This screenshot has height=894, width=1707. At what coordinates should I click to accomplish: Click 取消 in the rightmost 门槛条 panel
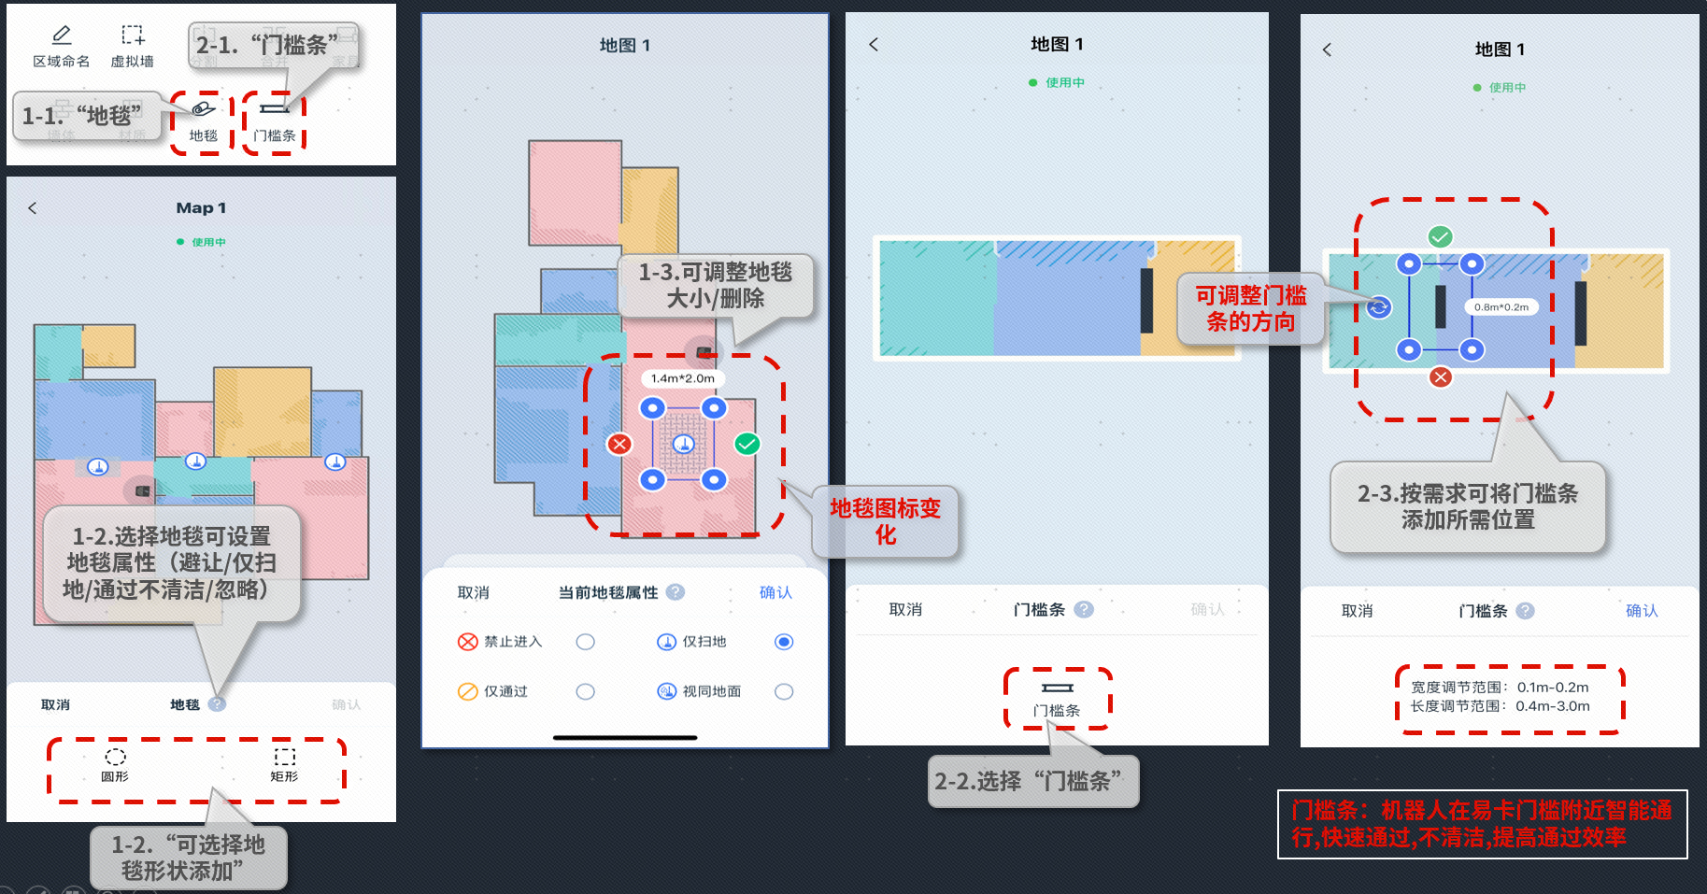pyautogui.click(x=1357, y=611)
